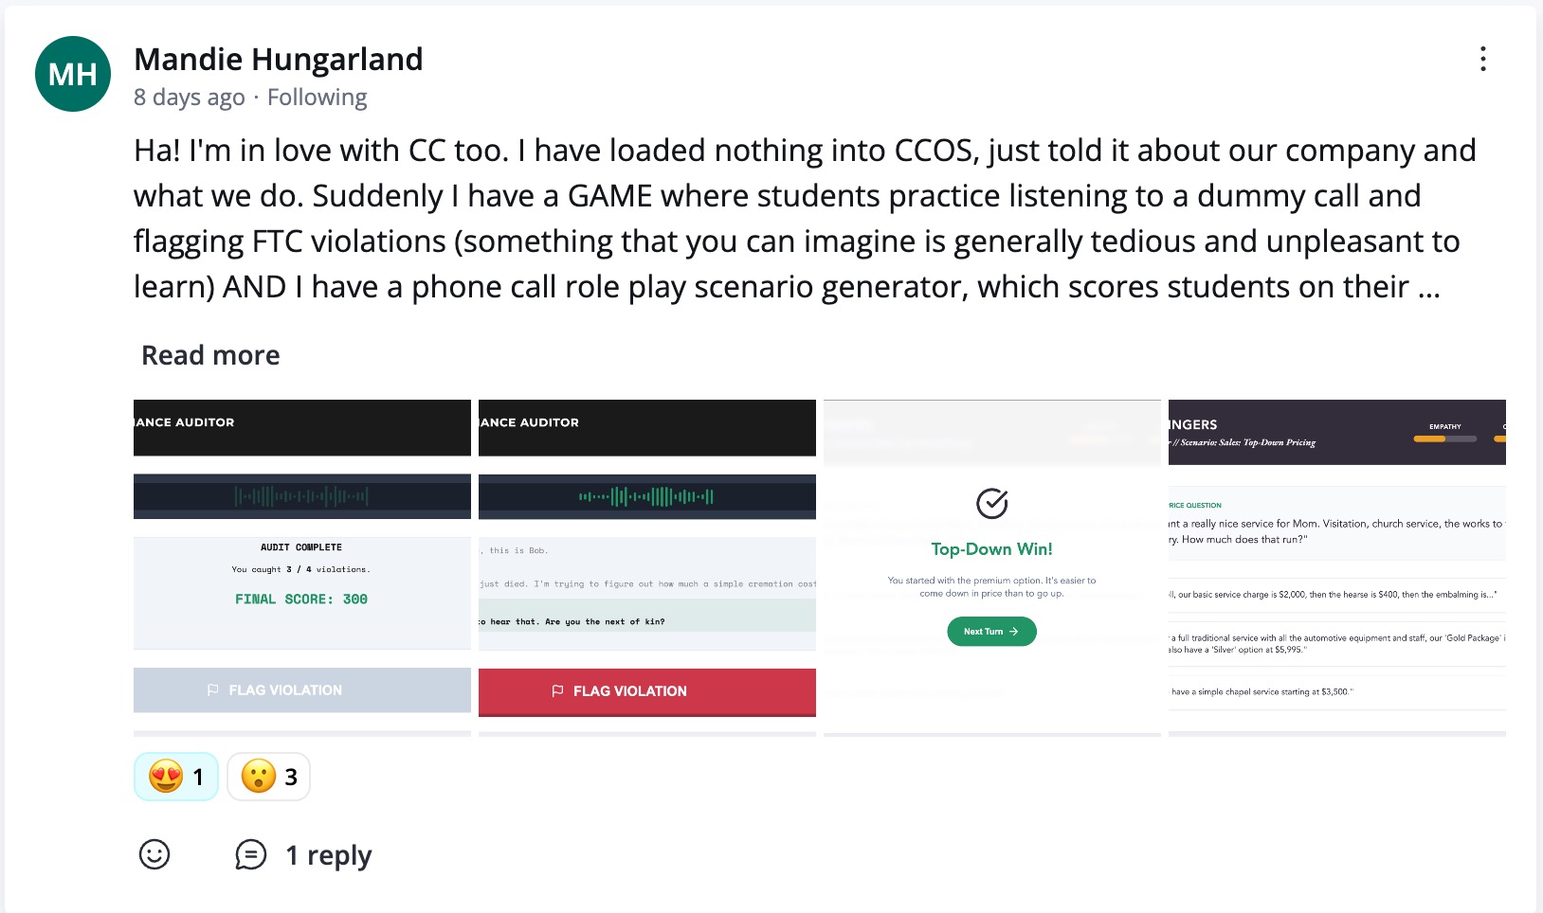Click the reply speech bubble icon

pos(249,854)
